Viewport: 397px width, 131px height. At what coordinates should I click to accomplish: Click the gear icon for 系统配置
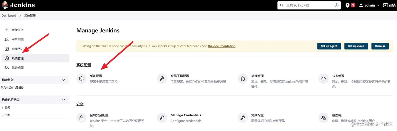pos(81,78)
